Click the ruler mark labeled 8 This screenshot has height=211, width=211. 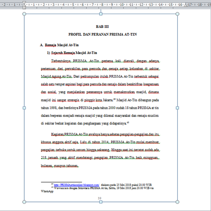click(x=102, y=5)
